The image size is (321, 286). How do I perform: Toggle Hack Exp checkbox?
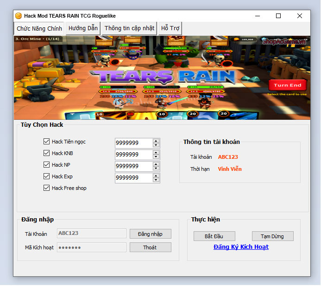(x=46, y=176)
